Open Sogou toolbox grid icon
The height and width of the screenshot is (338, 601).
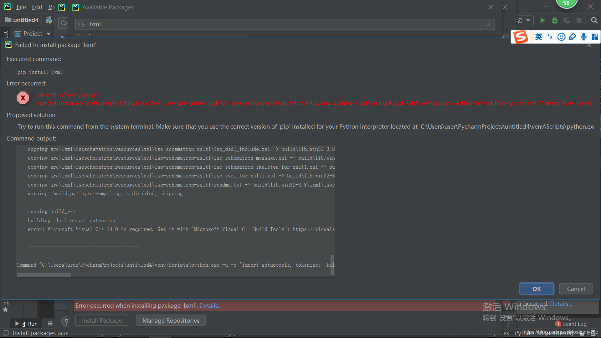point(595,37)
